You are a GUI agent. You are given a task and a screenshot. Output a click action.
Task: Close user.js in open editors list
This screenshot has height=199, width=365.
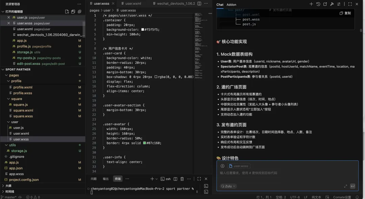(8, 17)
